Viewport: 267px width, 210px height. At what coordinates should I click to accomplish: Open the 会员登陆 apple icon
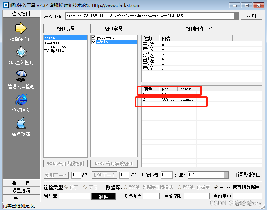click(x=21, y=123)
